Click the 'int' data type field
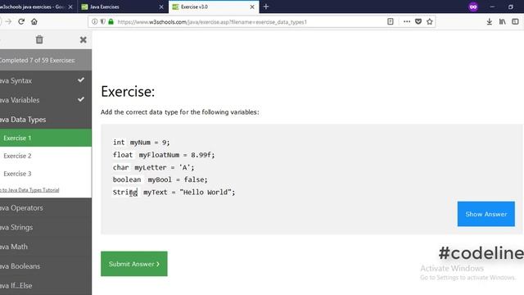The height and width of the screenshot is (295, 524). coord(119,142)
